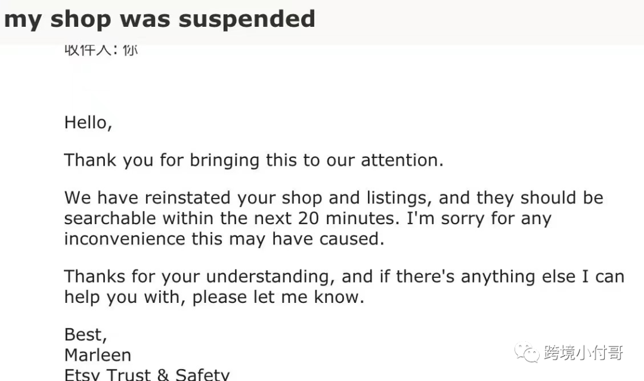Click the 'Thanks for your understanding' line
Viewport: 644px width, 381px height.
coord(344,277)
